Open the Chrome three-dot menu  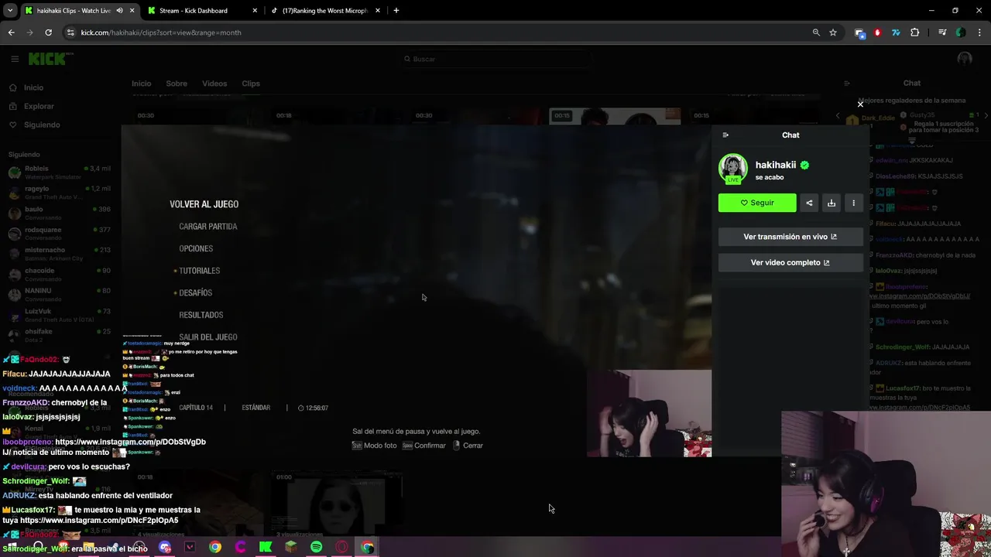click(x=979, y=32)
